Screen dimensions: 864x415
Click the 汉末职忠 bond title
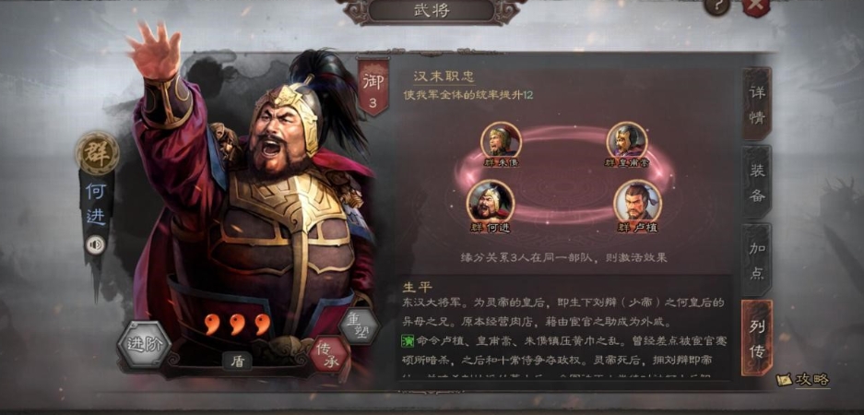(444, 77)
